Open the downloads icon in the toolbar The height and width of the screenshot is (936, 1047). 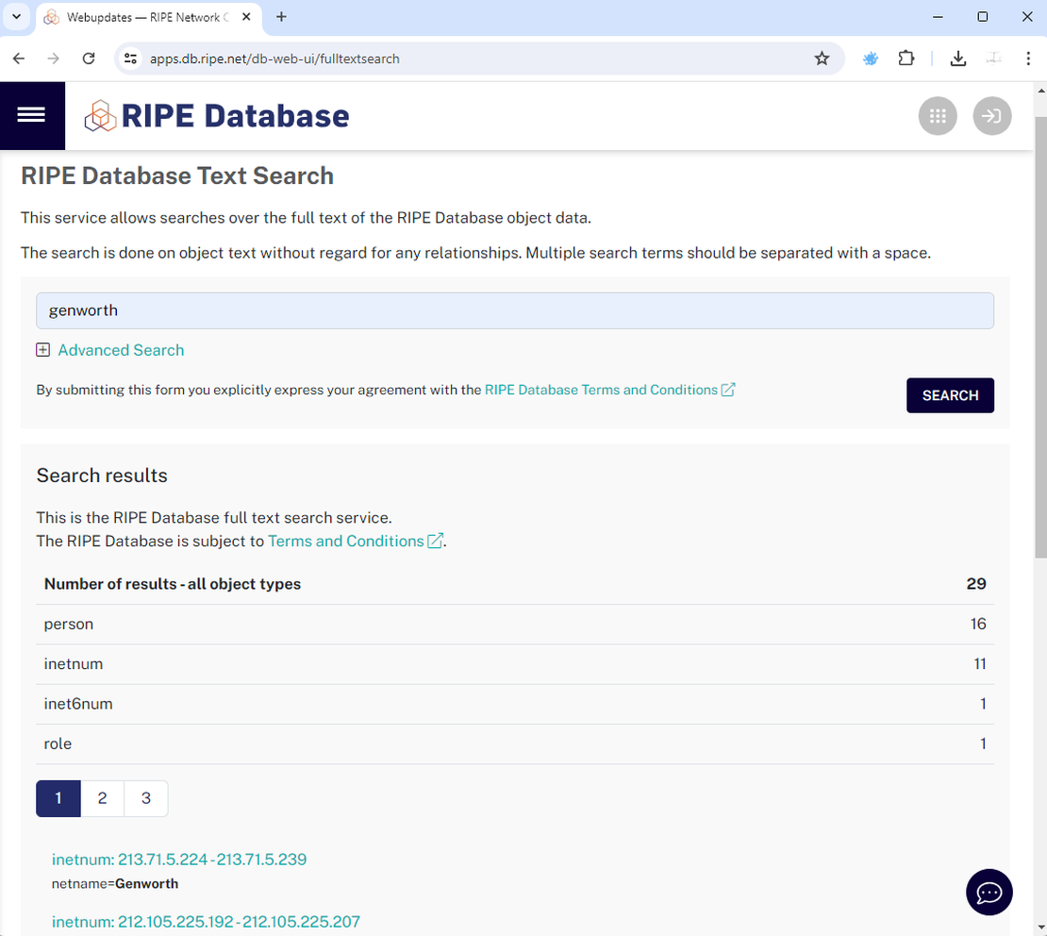[x=958, y=58]
